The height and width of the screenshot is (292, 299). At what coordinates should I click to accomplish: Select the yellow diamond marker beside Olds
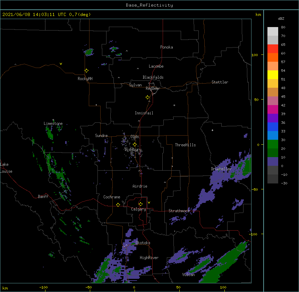point(135,144)
